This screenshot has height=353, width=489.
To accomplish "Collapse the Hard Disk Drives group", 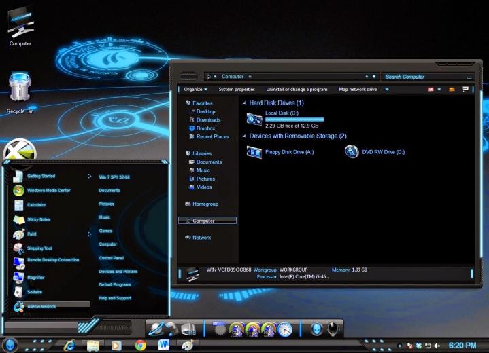I will (244, 103).
